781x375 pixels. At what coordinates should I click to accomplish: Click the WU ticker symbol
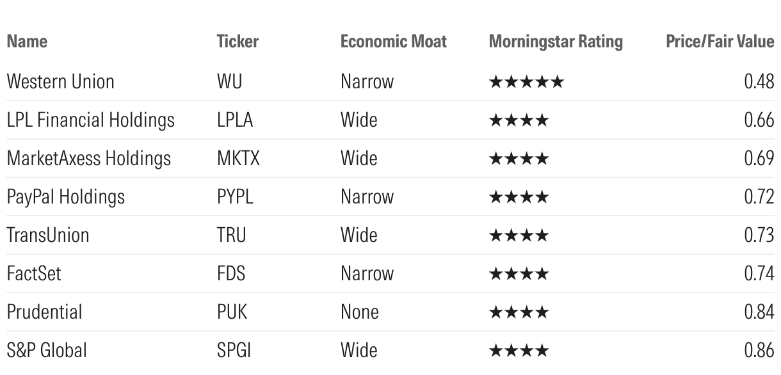point(230,81)
